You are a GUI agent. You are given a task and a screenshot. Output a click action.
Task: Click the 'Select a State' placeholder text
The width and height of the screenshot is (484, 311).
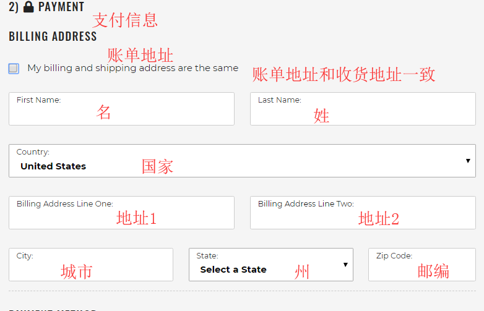point(233,270)
